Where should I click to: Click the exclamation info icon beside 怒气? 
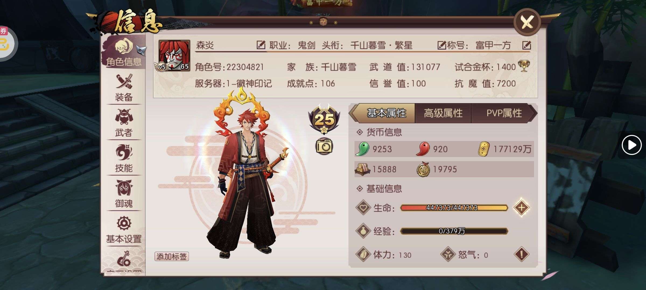point(521,255)
